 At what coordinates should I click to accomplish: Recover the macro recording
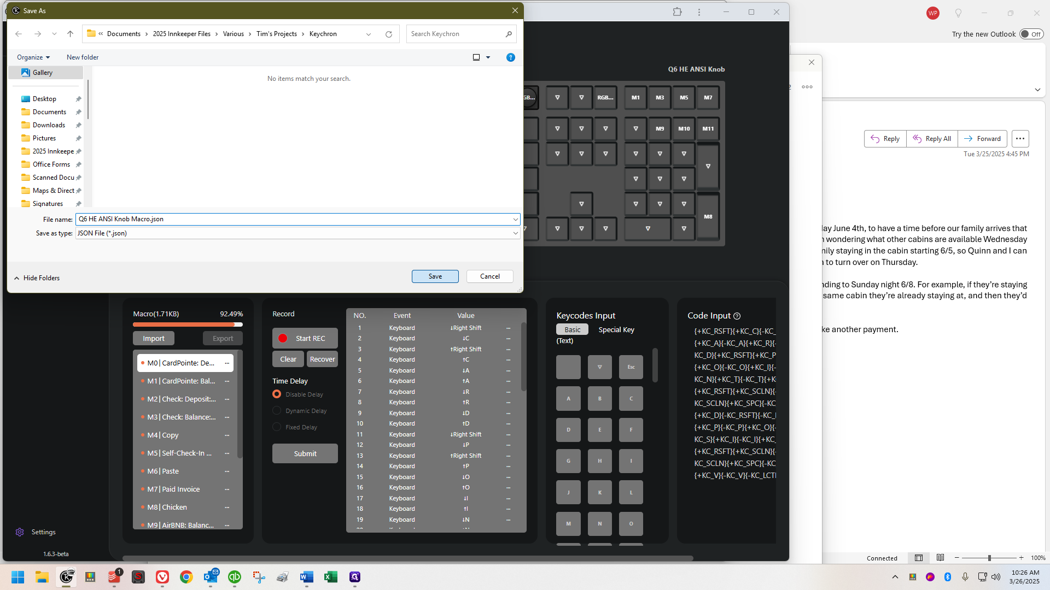(x=322, y=359)
